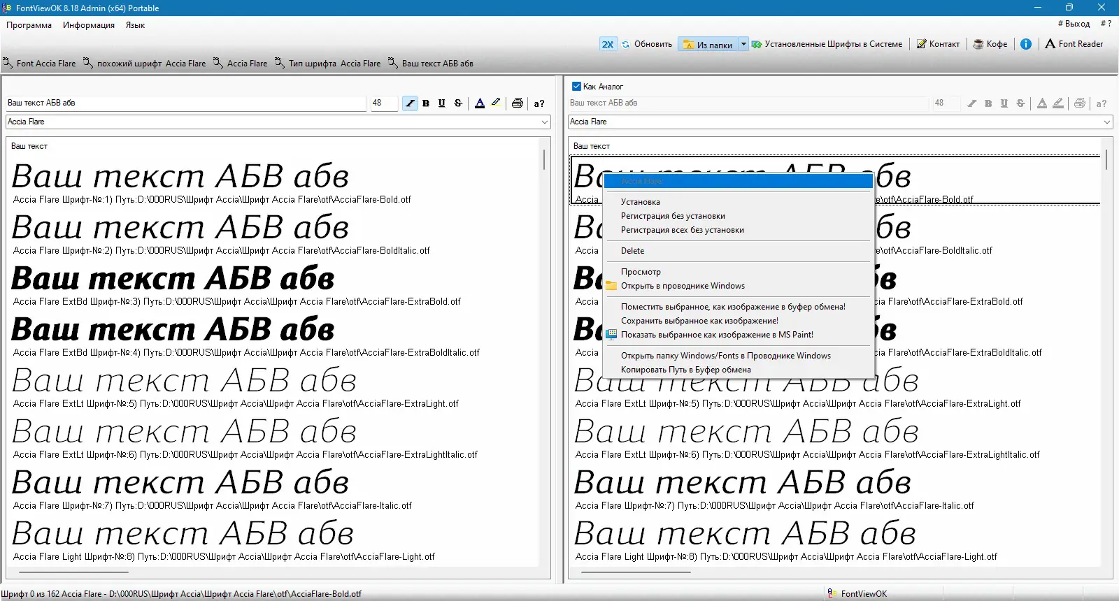
Task: Choose Установка in the context menu
Action: 739,202
